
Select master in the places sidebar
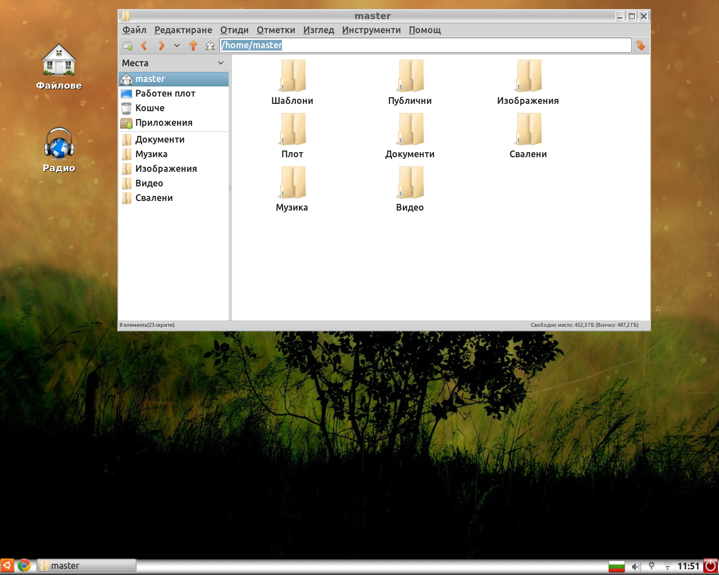point(174,79)
